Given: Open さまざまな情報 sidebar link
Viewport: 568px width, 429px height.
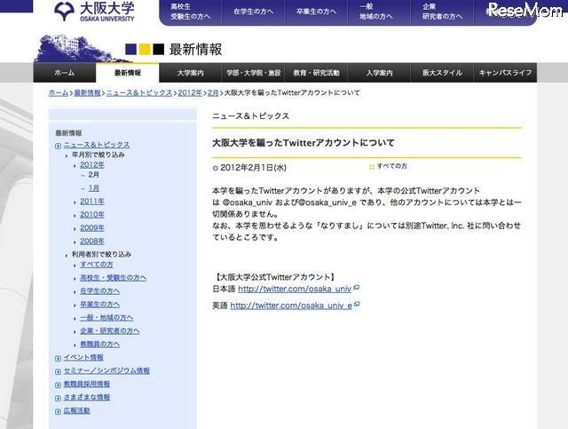Looking at the screenshot, I should [87, 397].
